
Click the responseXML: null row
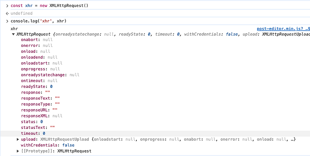(x=41, y=116)
